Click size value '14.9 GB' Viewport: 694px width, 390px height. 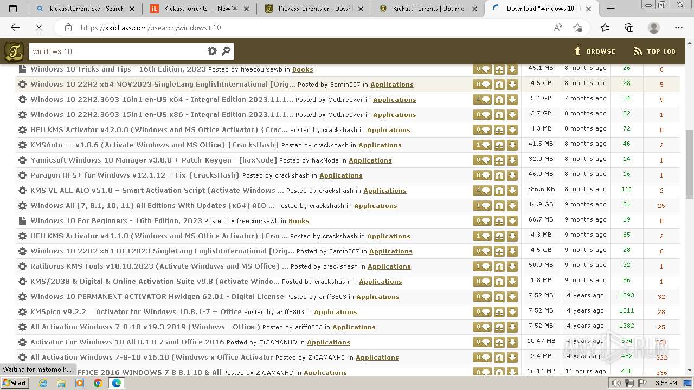tap(541, 205)
